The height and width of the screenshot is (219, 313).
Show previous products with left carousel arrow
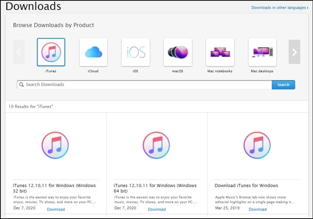click(19, 52)
